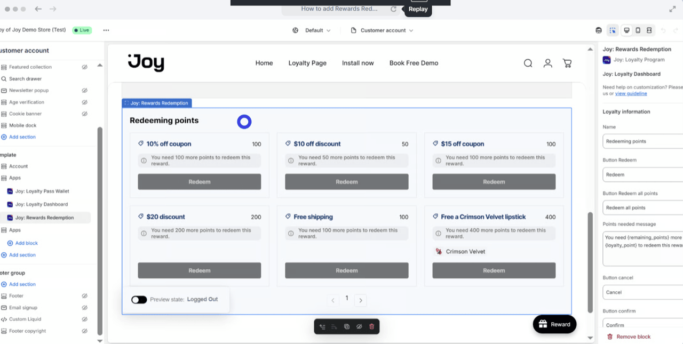Toggle visibility of Custom Liquid section
The image size is (683, 344).
84,319
